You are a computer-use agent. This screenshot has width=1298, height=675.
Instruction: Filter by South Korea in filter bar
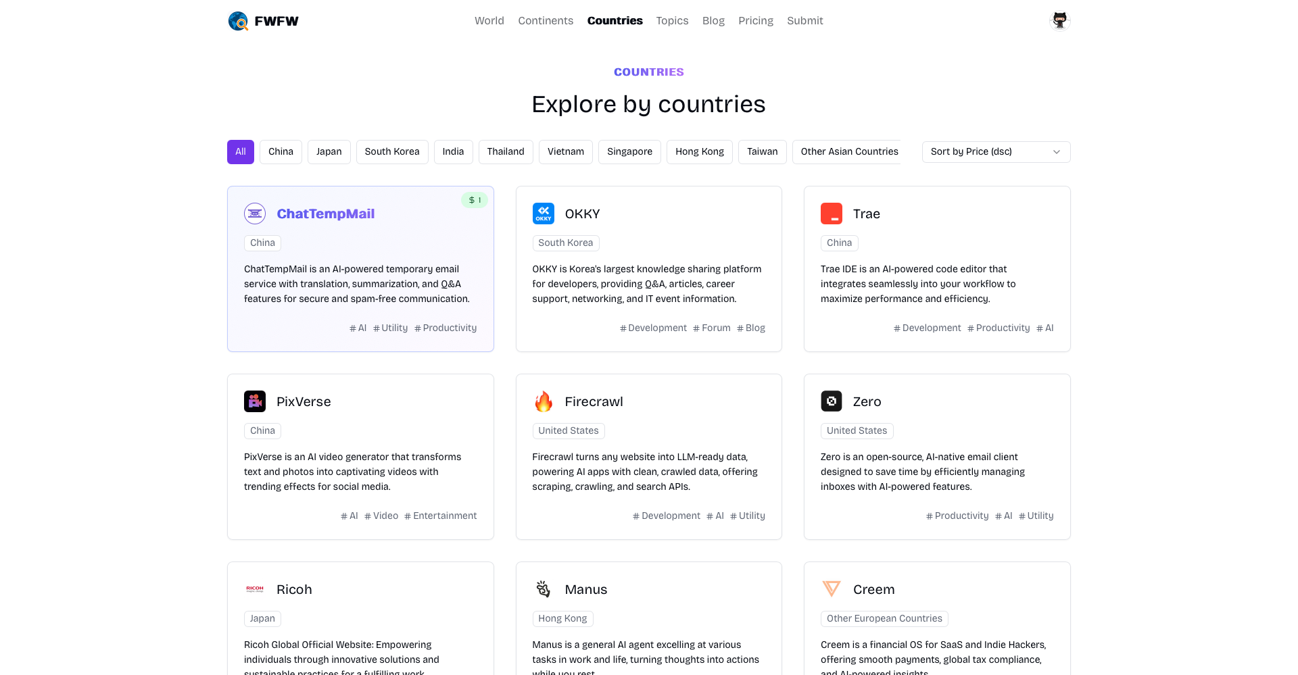coord(392,152)
